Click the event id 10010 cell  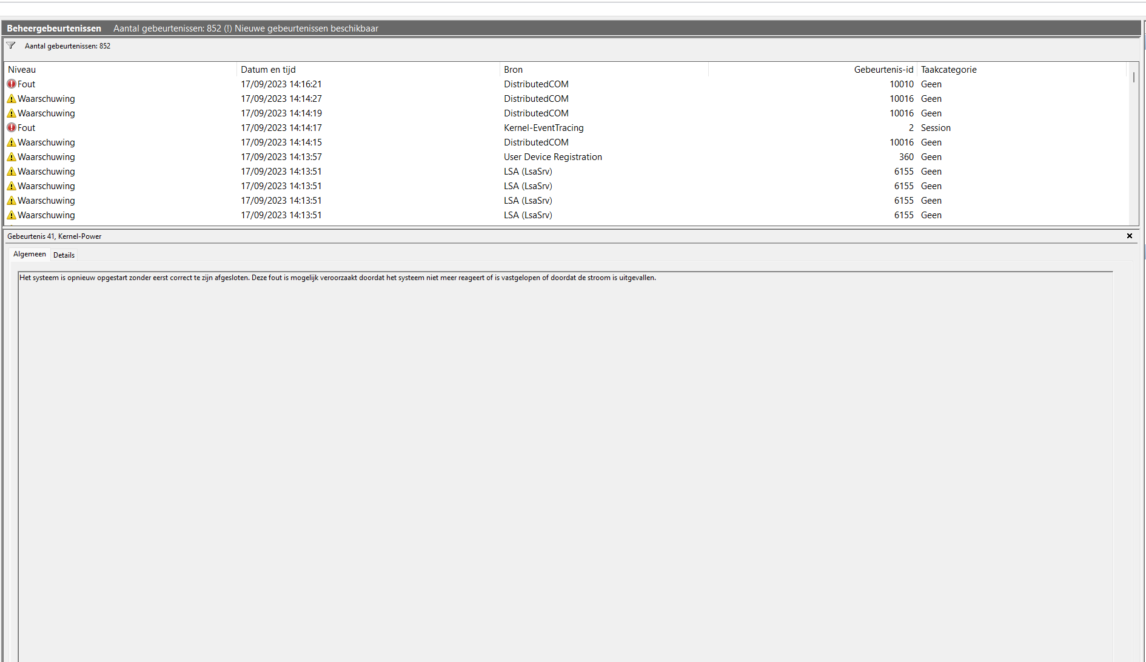coord(902,84)
